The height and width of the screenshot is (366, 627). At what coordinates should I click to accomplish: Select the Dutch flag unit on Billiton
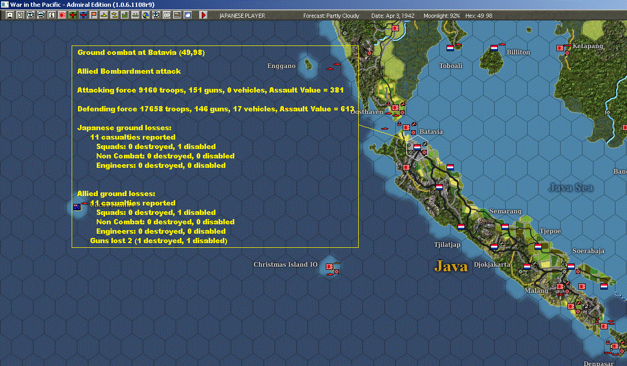pos(494,48)
